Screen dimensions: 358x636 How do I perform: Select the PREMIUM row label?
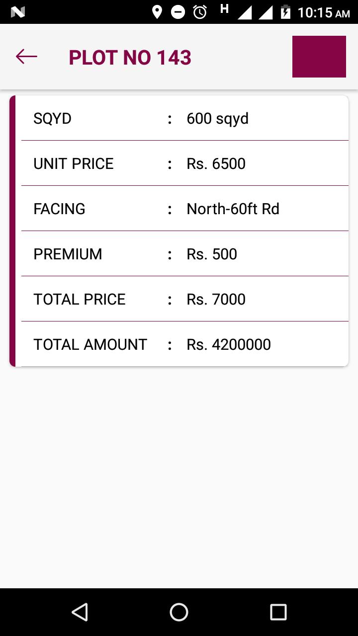click(68, 254)
